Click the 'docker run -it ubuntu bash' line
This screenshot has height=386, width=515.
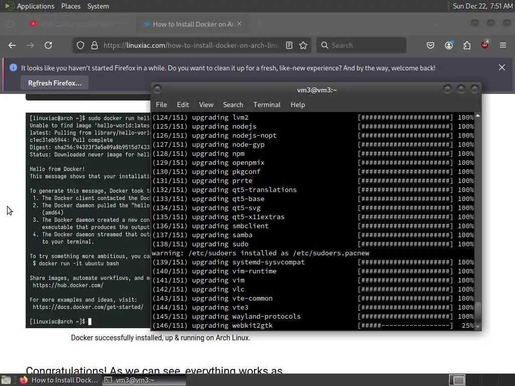click(76, 263)
